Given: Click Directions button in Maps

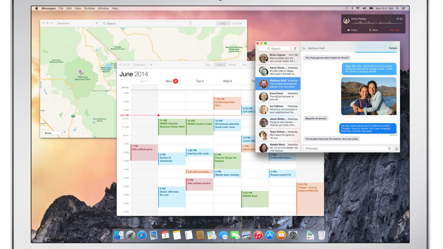Looking at the screenshot, I should point(63,23).
